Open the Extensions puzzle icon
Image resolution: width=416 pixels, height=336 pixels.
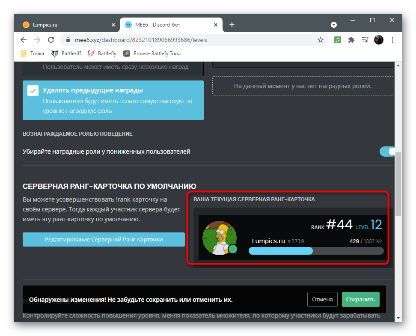tap(351, 40)
